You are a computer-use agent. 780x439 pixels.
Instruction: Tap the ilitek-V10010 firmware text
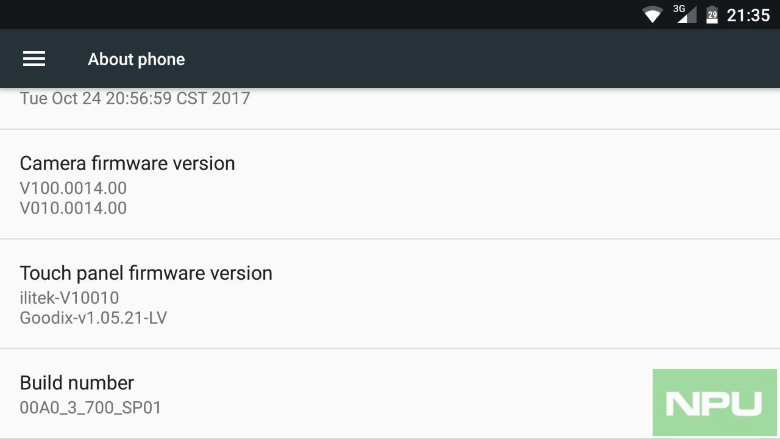[x=69, y=298]
